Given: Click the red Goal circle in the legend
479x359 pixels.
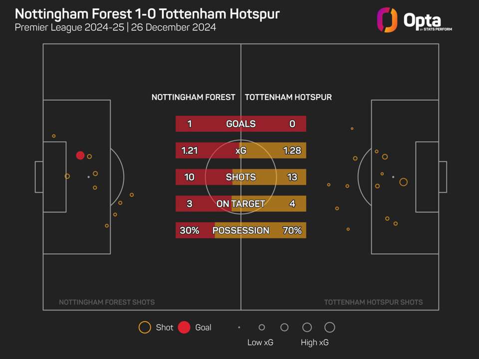Looking at the screenshot, I should click(x=184, y=328).
